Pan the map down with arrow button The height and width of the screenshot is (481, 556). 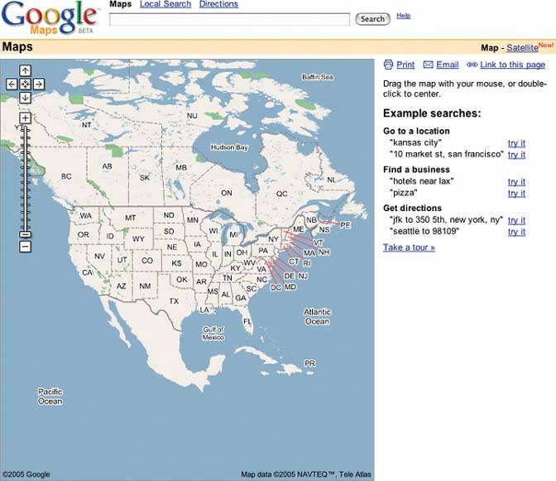pos(25,97)
